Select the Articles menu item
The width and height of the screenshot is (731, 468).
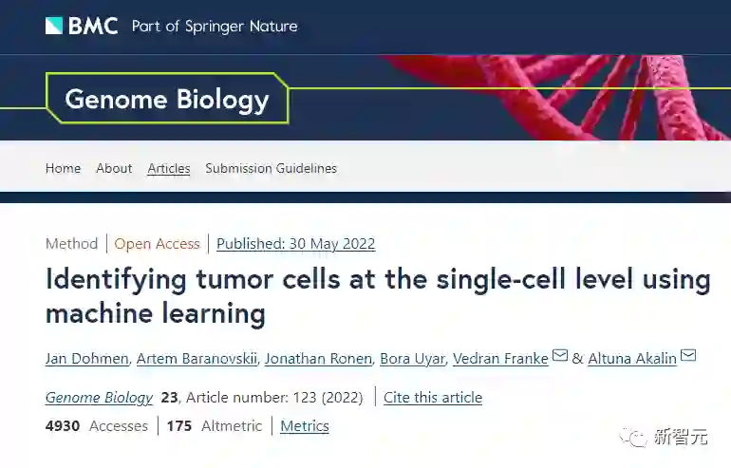pos(169,168)
